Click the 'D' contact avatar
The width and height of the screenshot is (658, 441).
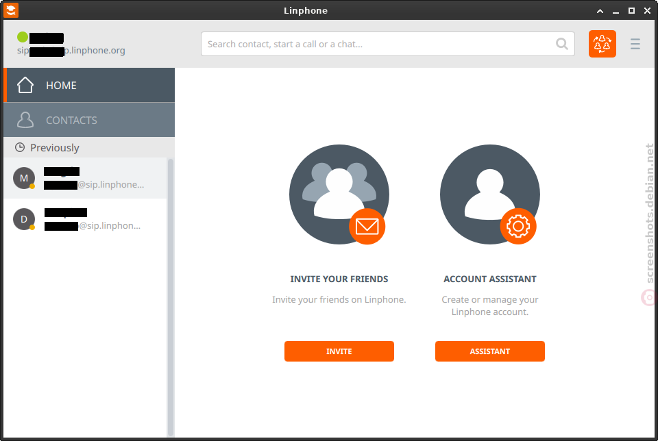(x=24, y=219)
